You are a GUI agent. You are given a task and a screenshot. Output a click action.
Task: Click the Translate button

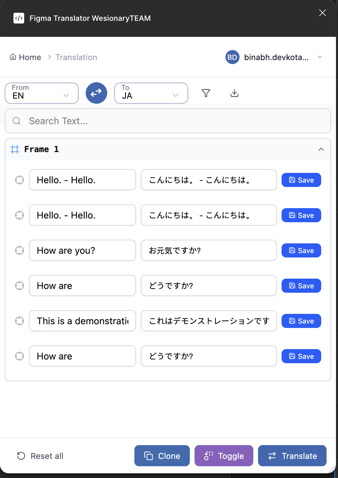(292, 456)
